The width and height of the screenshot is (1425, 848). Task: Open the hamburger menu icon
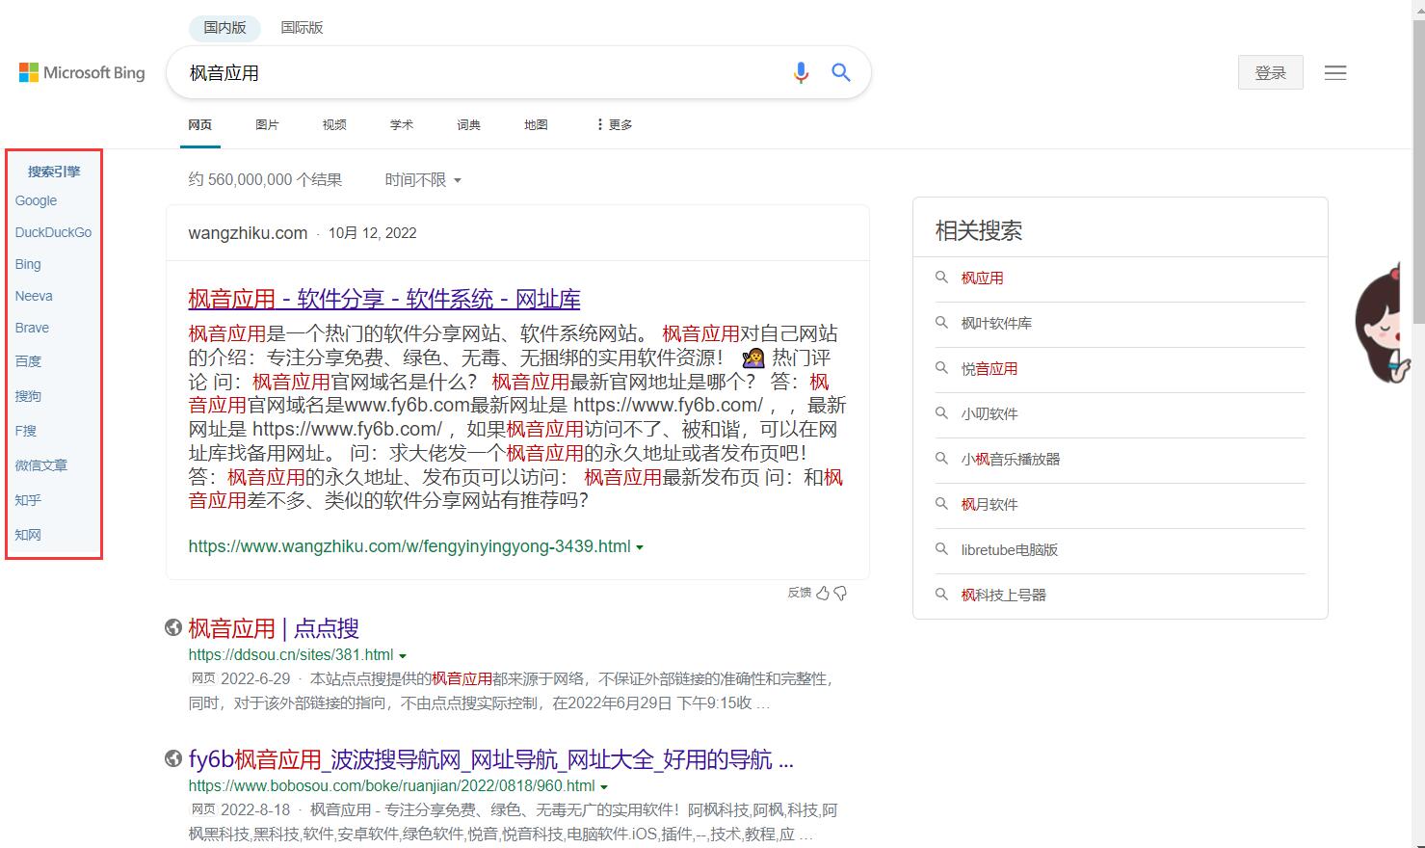tap(1335, 72)
